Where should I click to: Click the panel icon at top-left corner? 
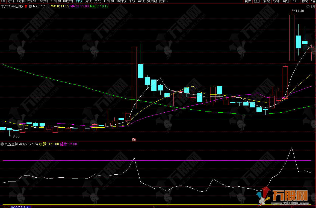click(3, 1)
